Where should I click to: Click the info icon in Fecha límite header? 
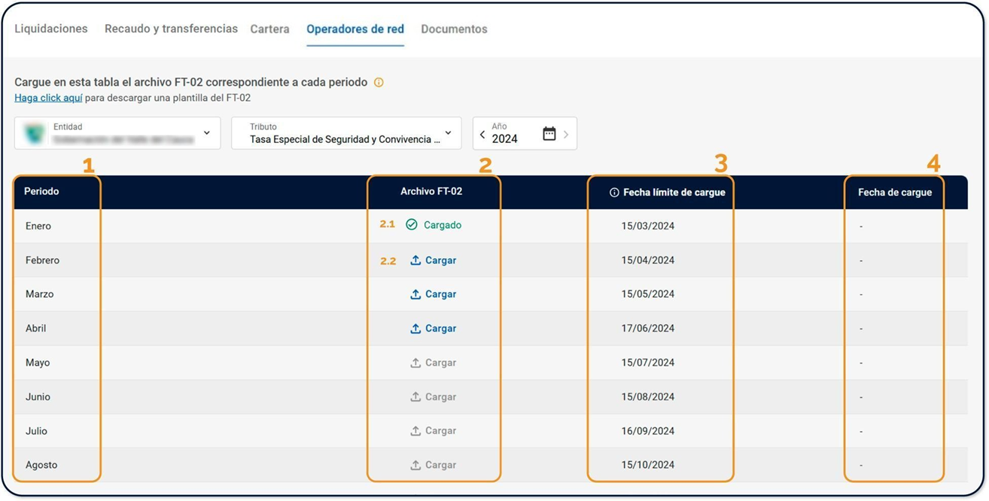(x=614, y=193)
